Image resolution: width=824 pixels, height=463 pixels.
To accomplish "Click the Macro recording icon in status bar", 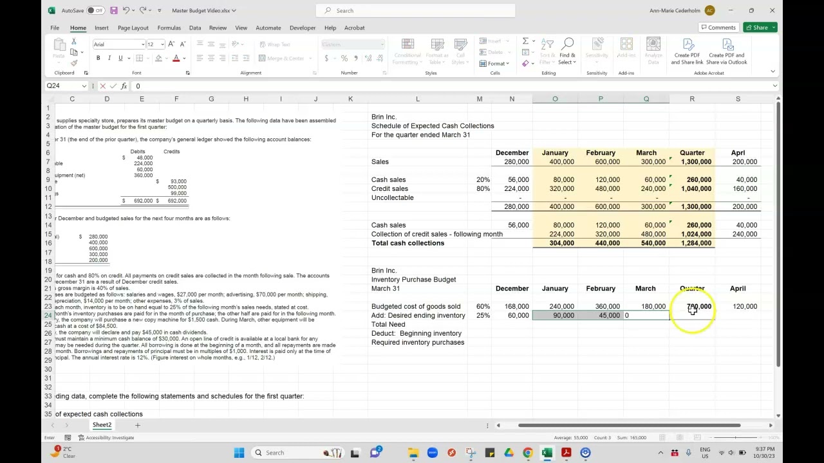I will pyautogui.click(x=68, y=438).
